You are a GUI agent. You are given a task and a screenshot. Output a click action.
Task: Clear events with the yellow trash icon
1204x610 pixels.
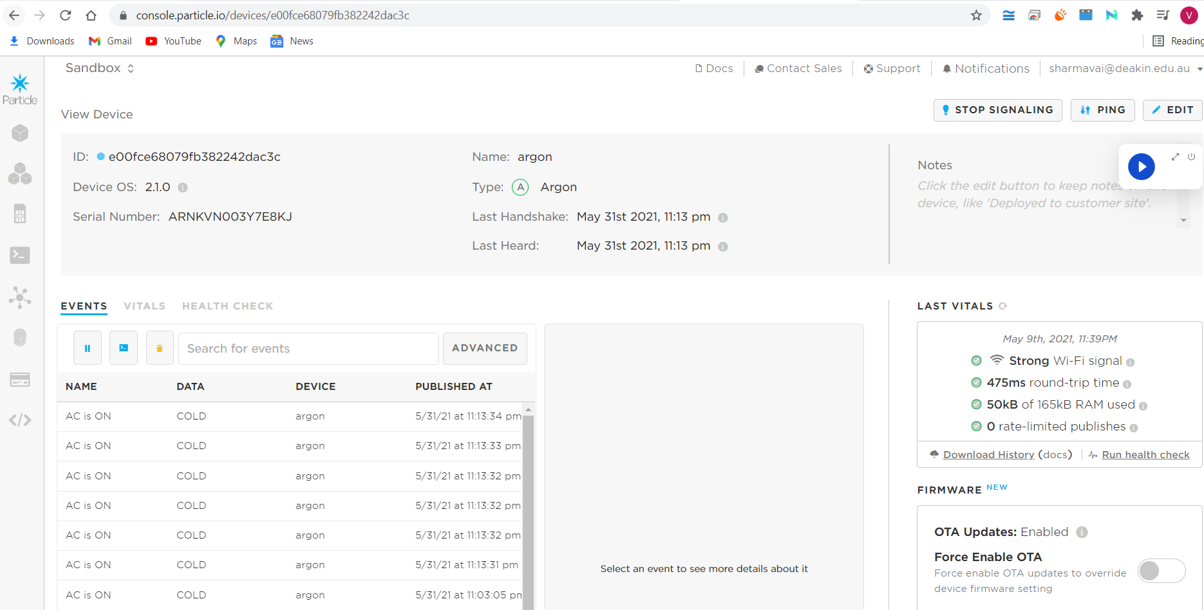tap(160, 348)
